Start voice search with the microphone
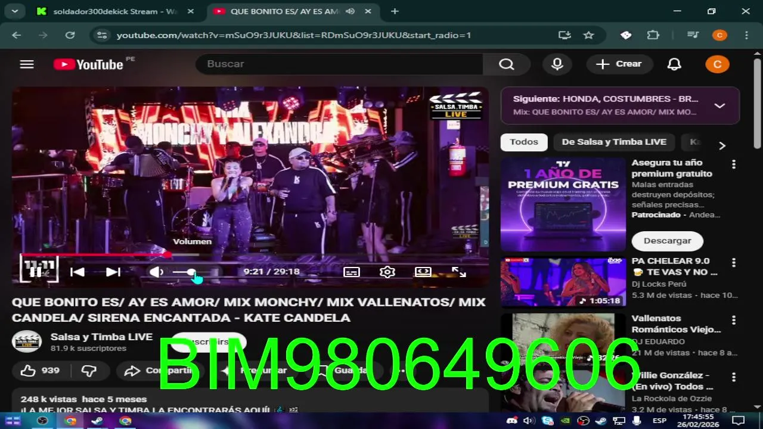 (557, 64)
